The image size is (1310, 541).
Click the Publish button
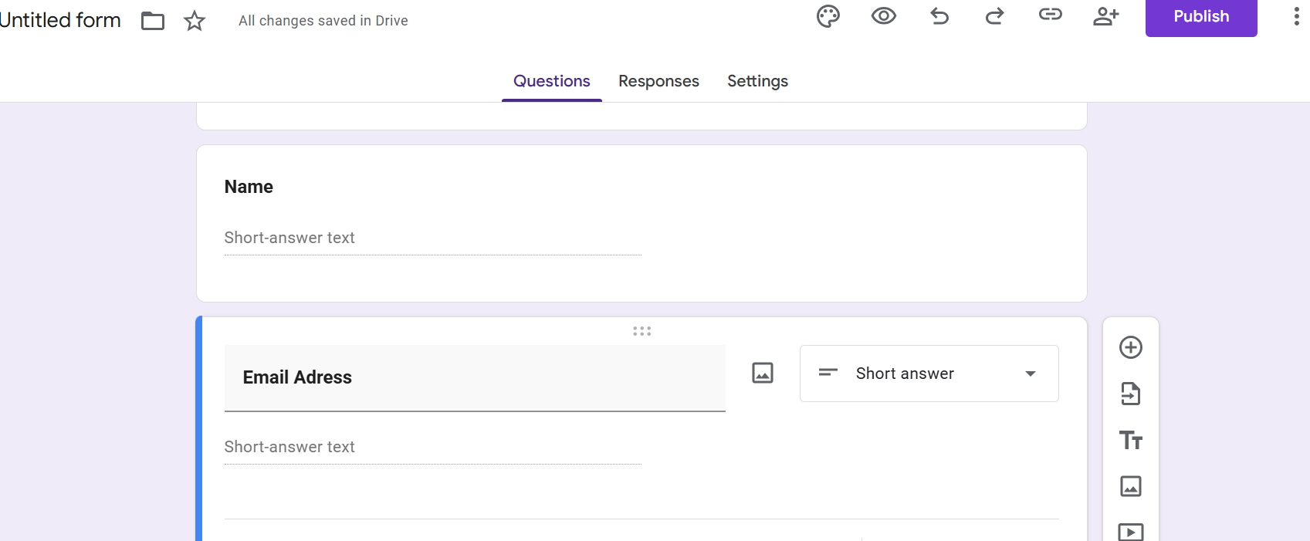pos(1201,17)
